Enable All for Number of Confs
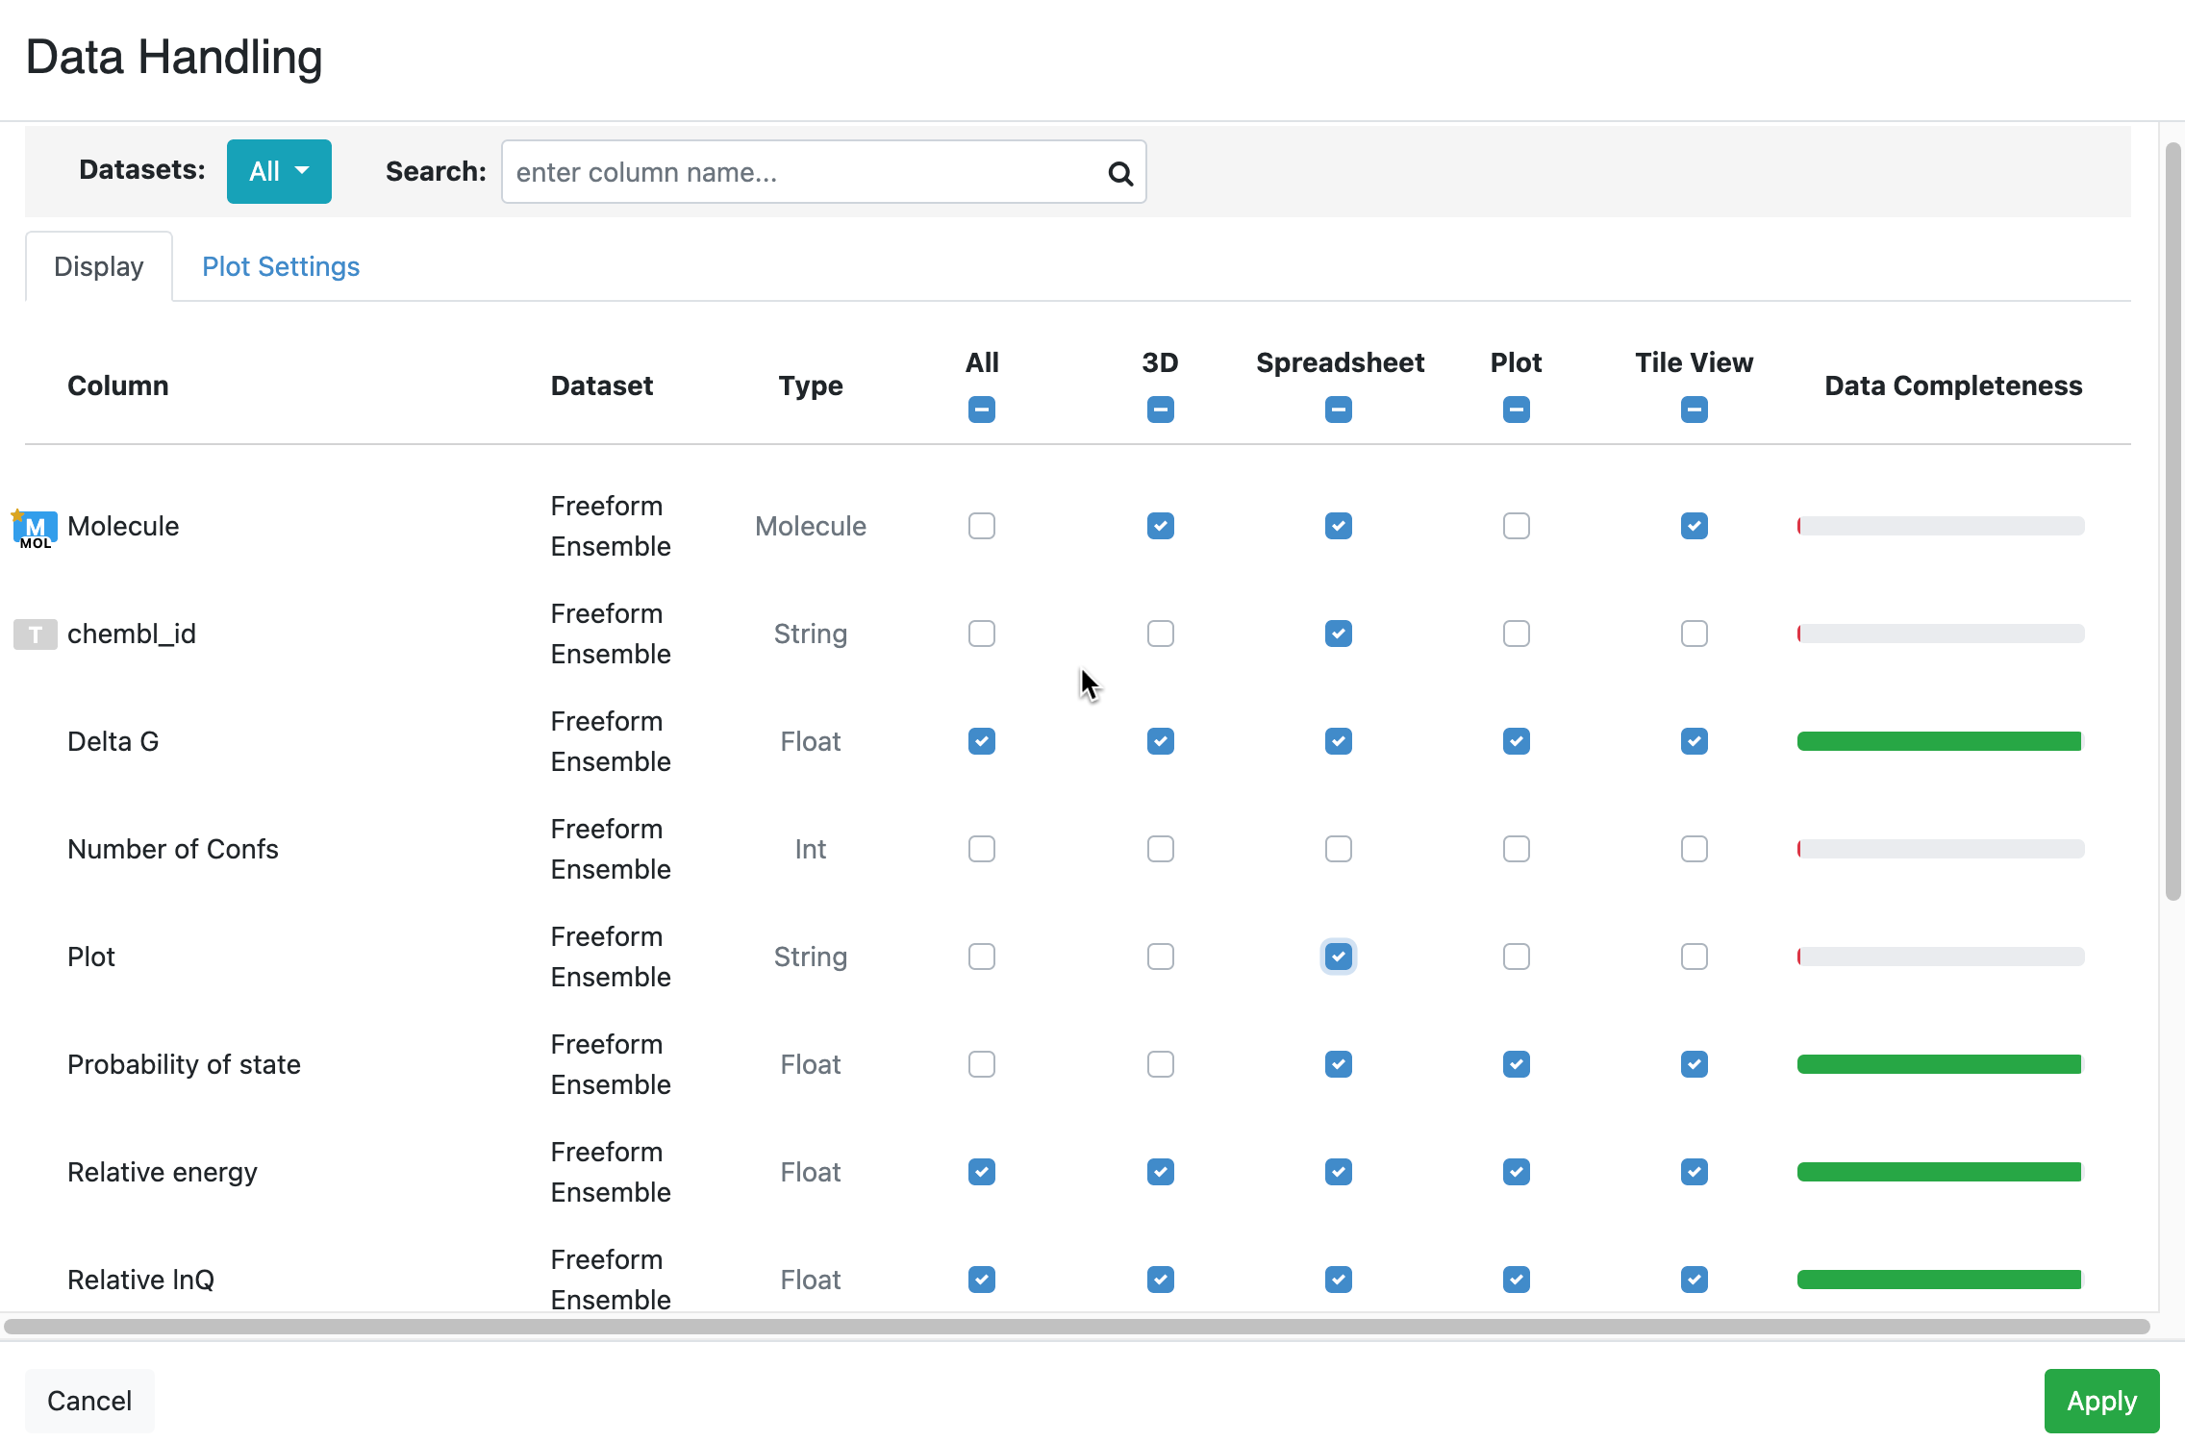2185x1442 pixels. tap(982, 849)
